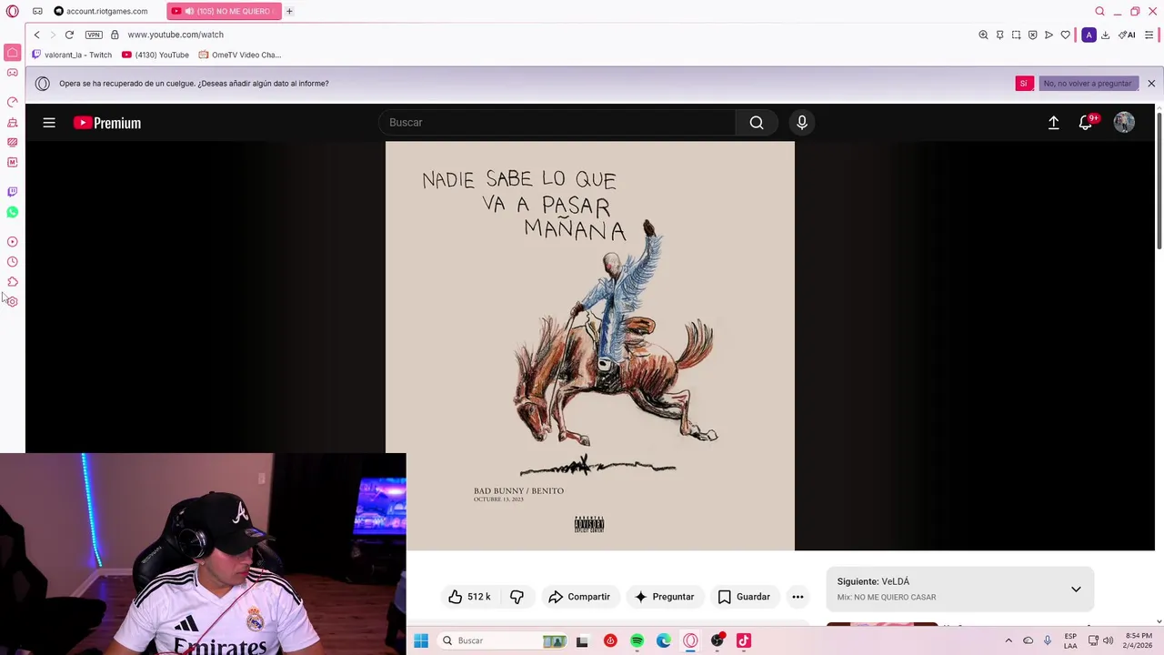
Task: Open Spotify from the taskbar
Action: (637, 640)
